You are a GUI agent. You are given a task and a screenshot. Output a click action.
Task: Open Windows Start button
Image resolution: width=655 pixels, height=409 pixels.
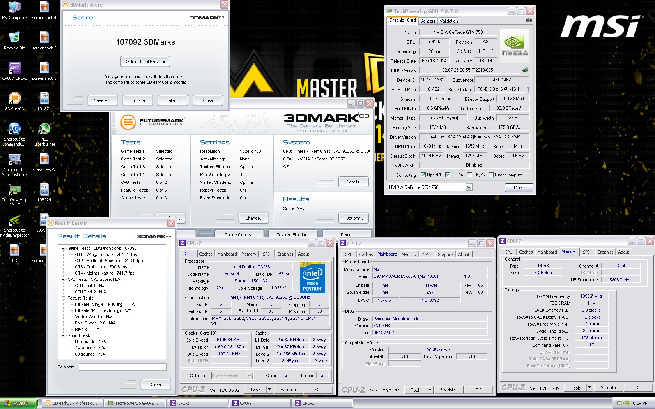19,403
